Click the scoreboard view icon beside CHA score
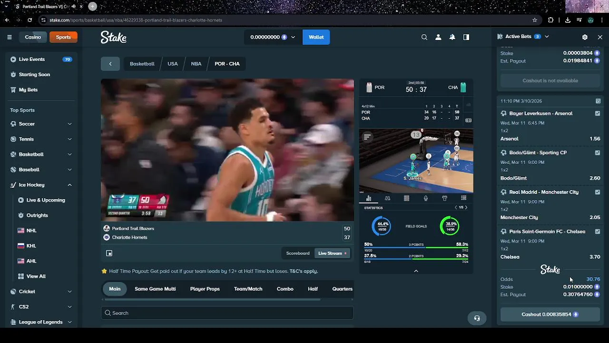The height and width of the screenshot is (343, 609). click(x=468, y=121)
